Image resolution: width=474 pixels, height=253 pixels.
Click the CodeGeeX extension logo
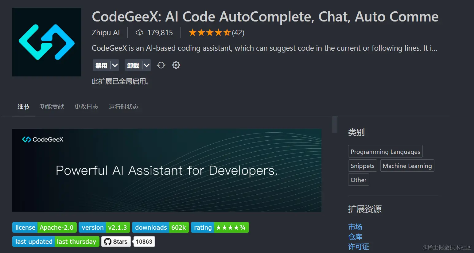pos(47,42)
